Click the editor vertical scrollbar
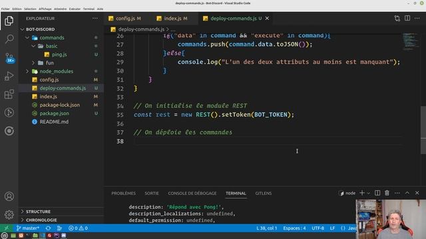 pos(423,130)
